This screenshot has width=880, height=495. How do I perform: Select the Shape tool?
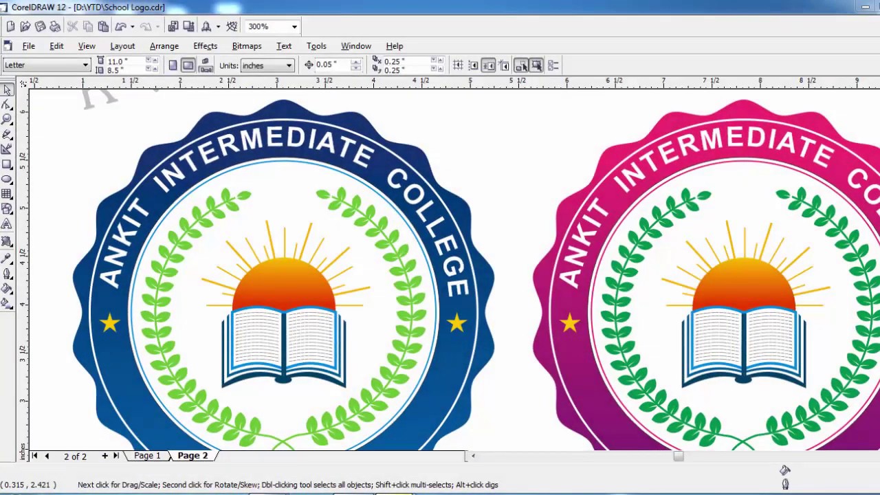point(7,104)
